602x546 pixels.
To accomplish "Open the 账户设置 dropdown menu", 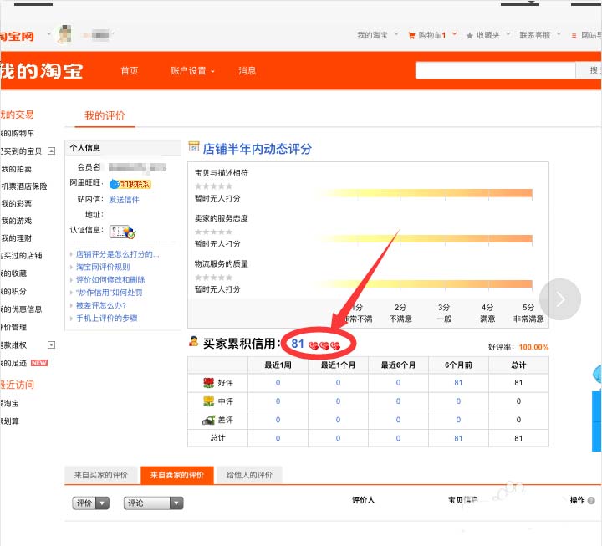I will tap(192, 71).
